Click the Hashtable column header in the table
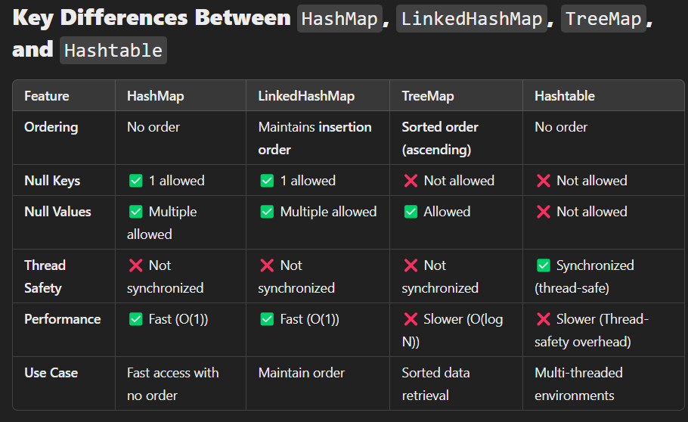688x422 pixels. pyautogui.click(x=565, y=96)
